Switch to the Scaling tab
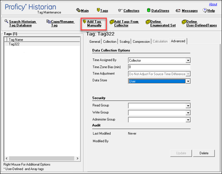Image resolution: width=222 pixels, height=174 pixels. tap(124, 42)
